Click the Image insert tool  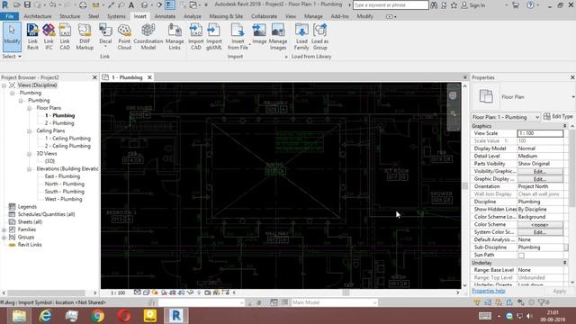pyautogui.click(x=259, y=34)
